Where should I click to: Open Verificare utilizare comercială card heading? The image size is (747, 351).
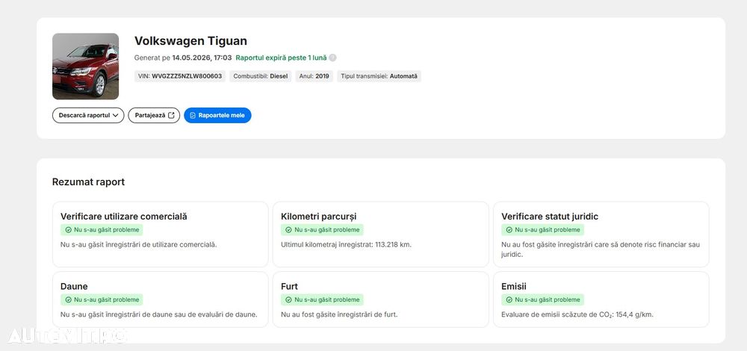pos(124,217)
